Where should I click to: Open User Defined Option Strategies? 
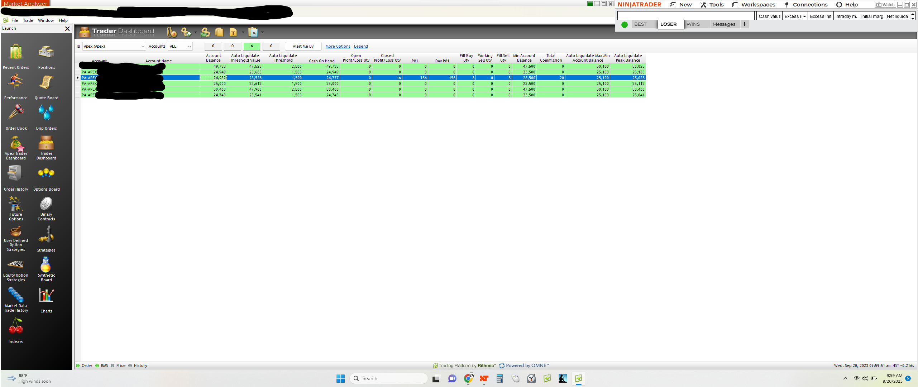(x=16, y=239)
